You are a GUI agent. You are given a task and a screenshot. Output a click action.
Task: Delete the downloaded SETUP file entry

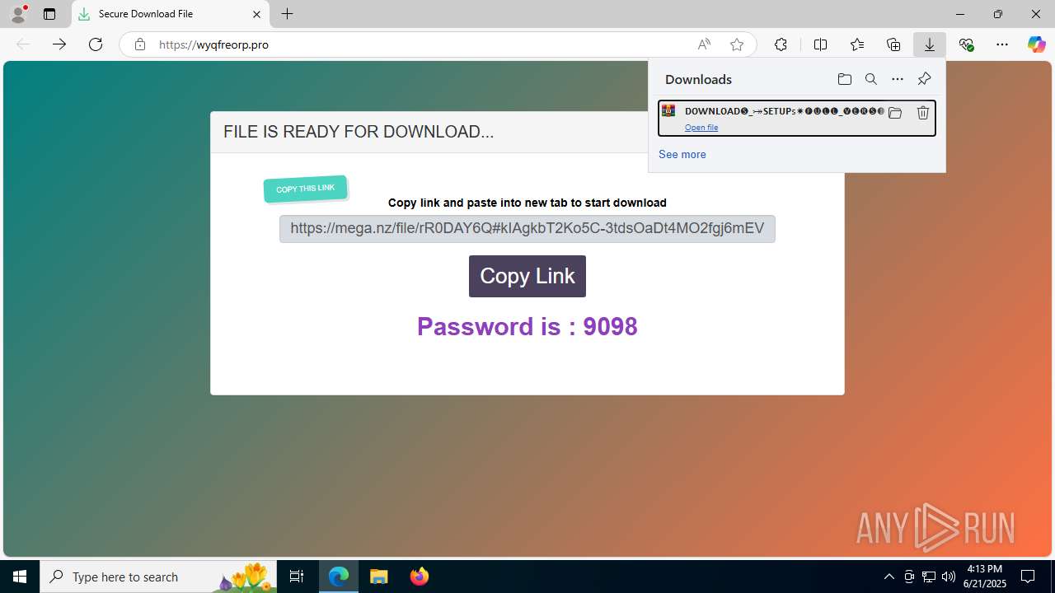coord(923,113)
